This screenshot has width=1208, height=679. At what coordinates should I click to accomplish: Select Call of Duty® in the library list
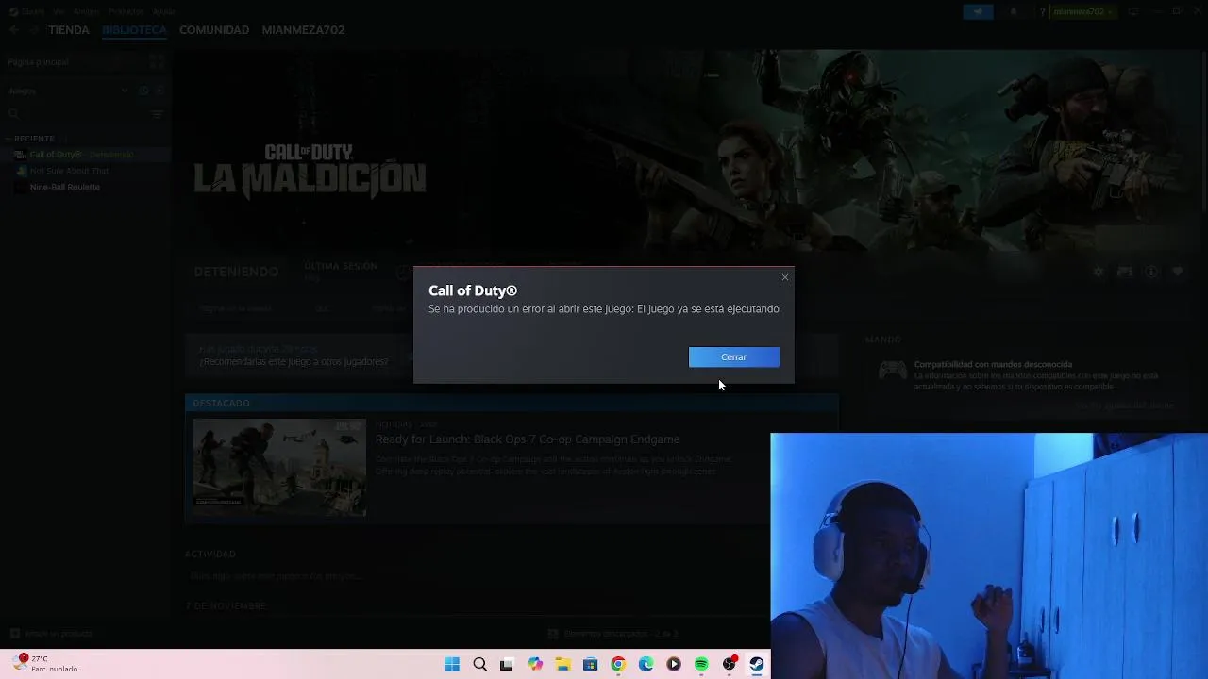click(85, 155)
